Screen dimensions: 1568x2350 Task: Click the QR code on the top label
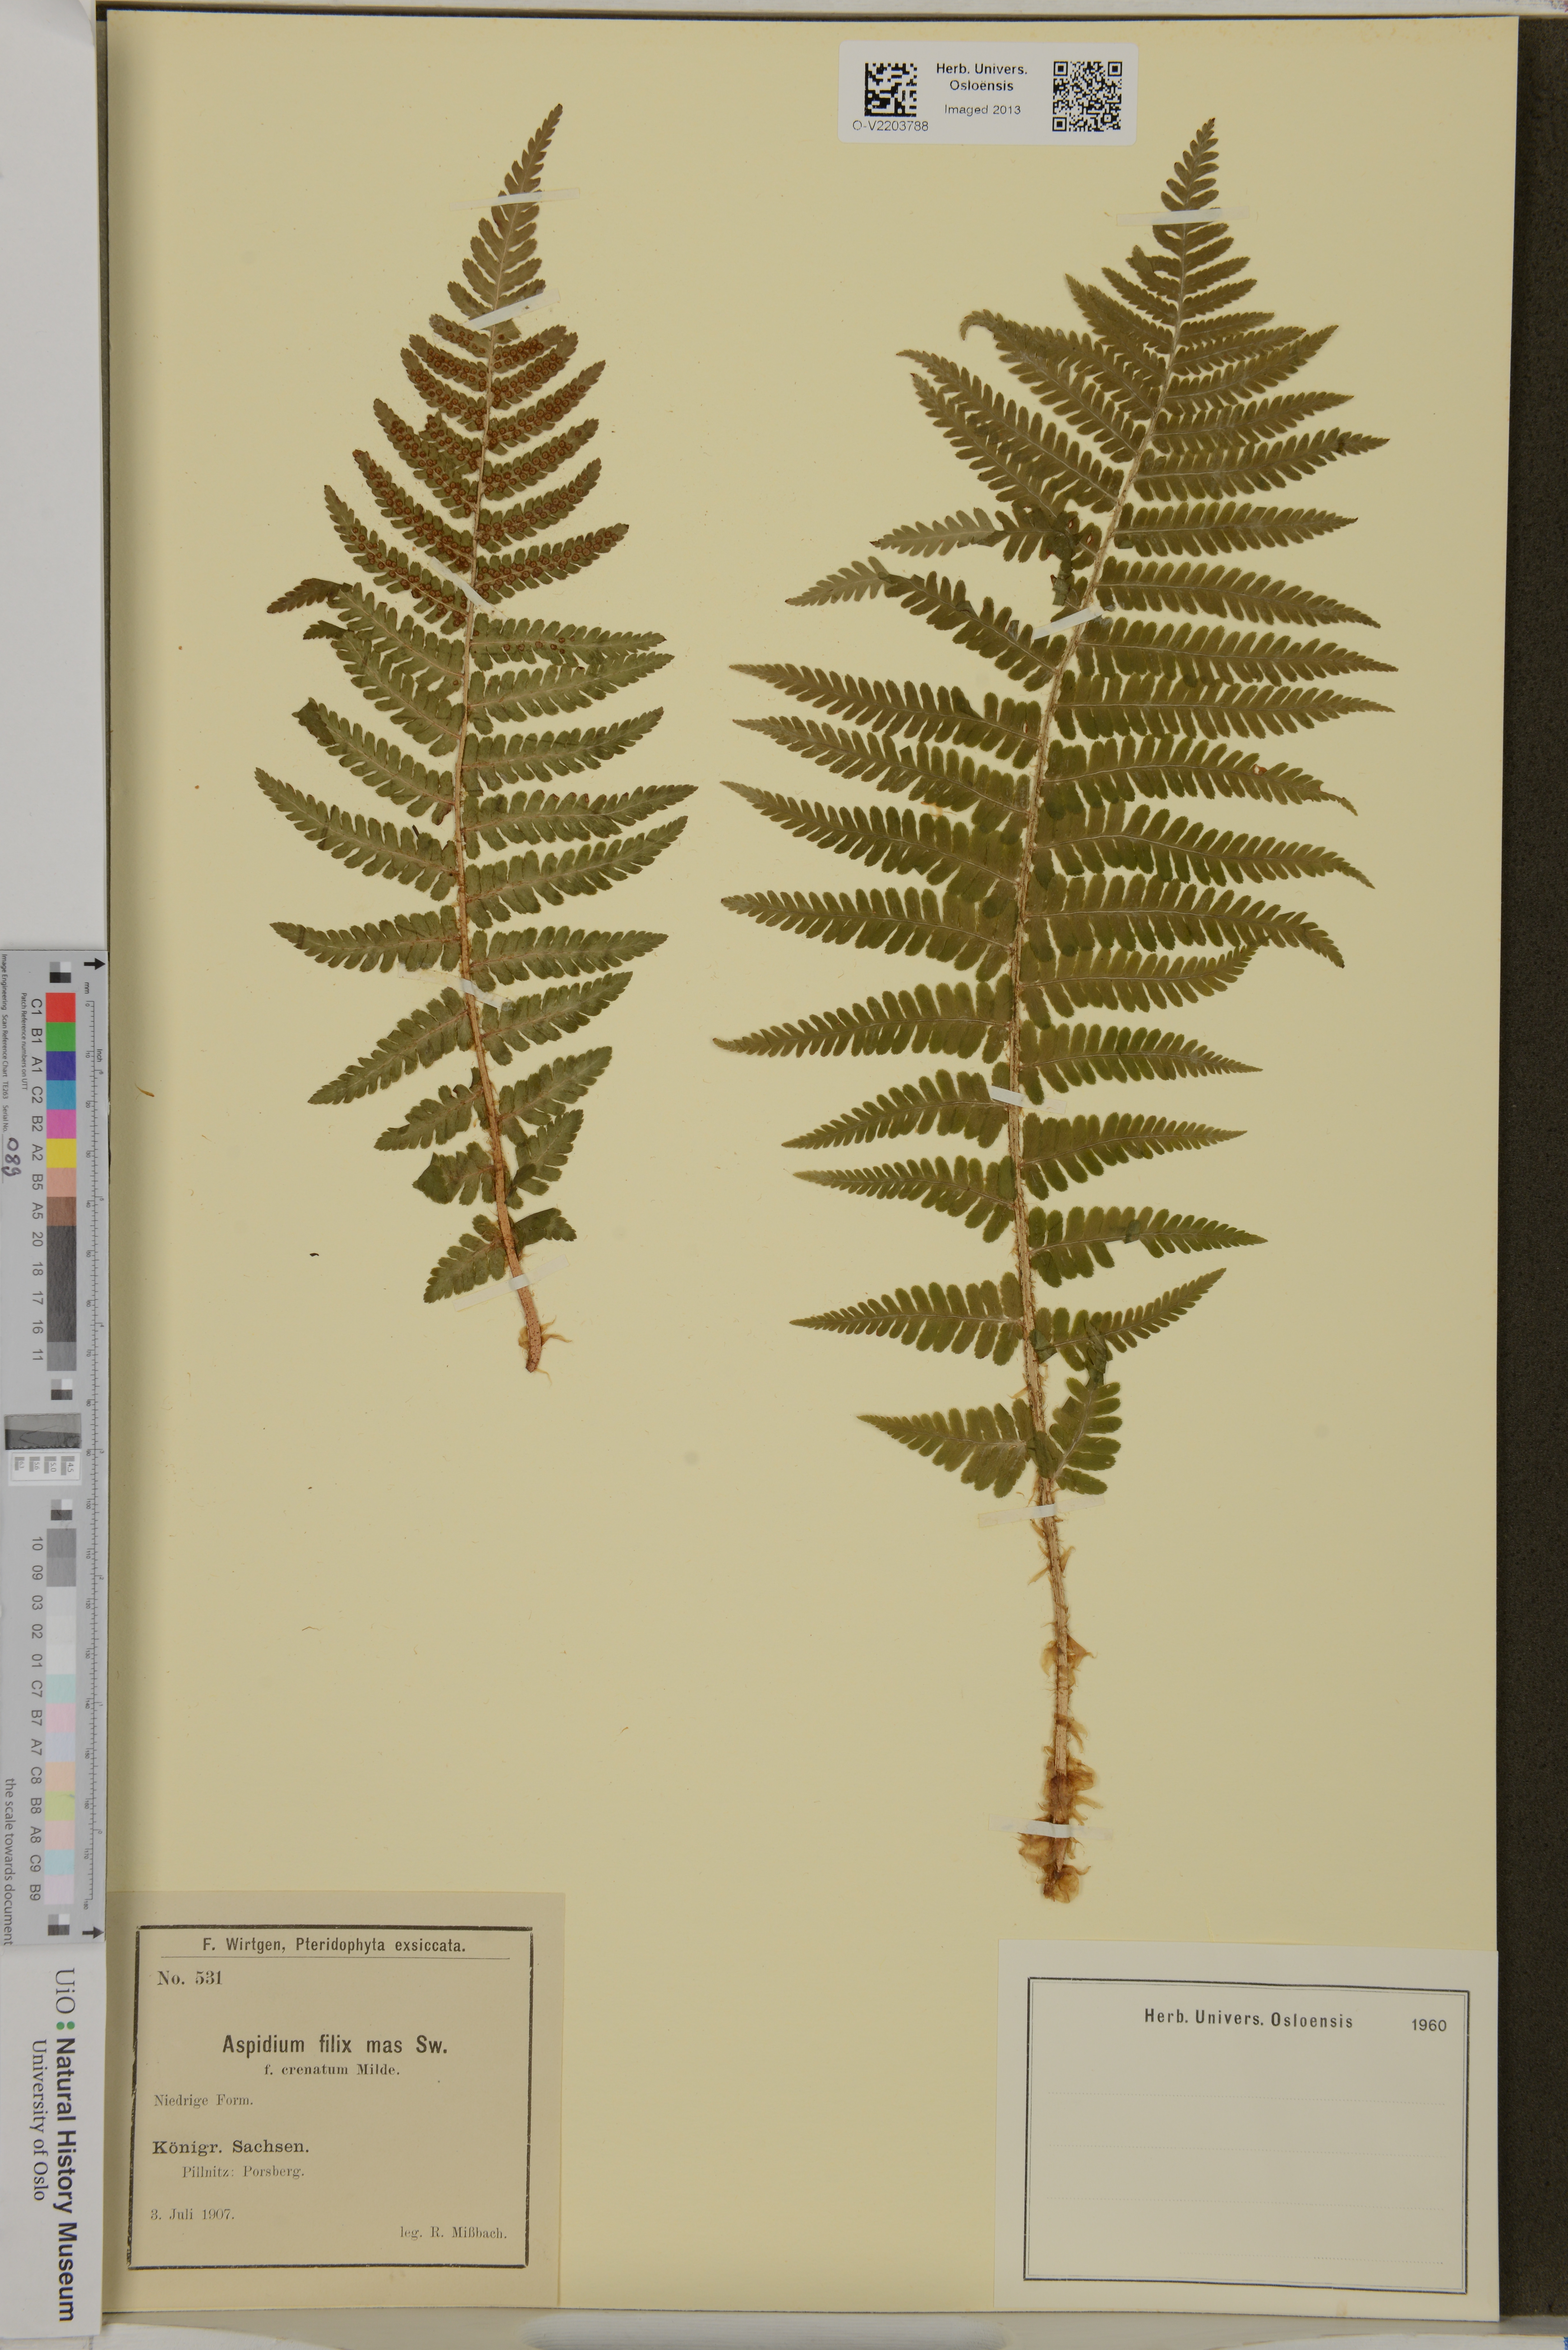click(x=1087, y=96)
